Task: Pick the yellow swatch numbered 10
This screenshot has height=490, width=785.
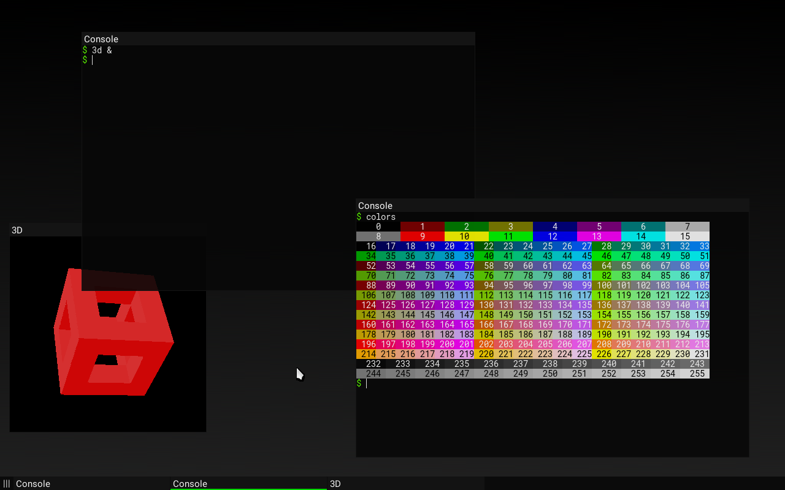Action: point(466,236)
